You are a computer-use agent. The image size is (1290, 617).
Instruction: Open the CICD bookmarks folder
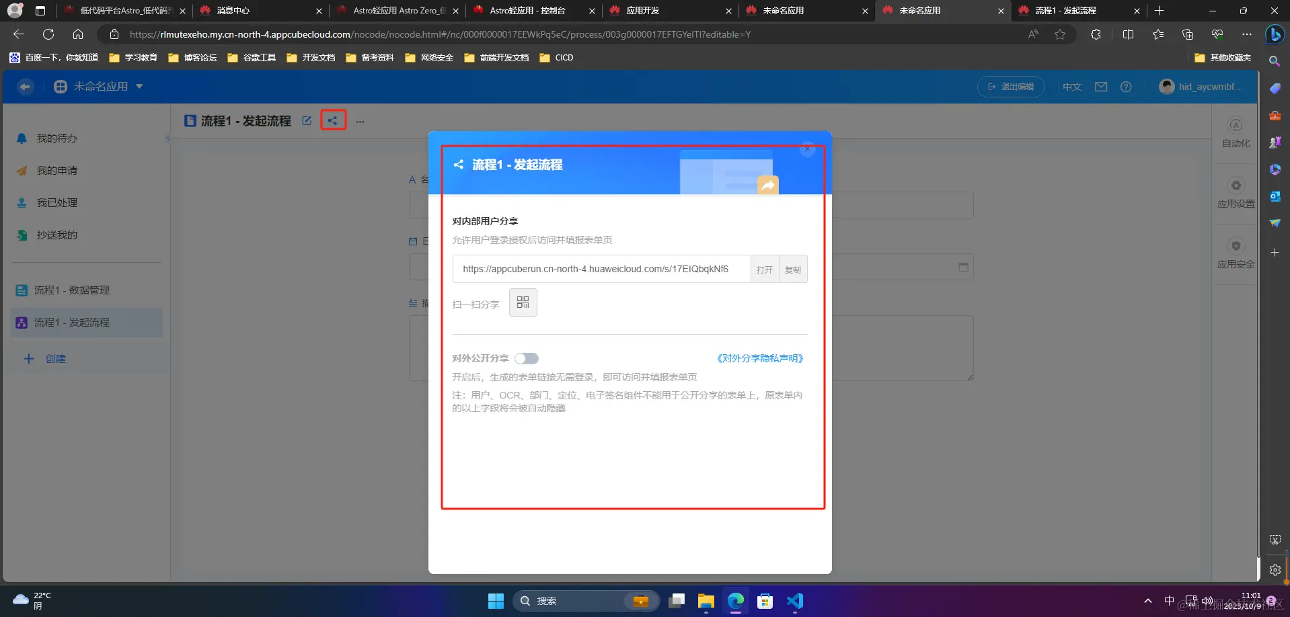pyautogui.click(x=556, y=58)
